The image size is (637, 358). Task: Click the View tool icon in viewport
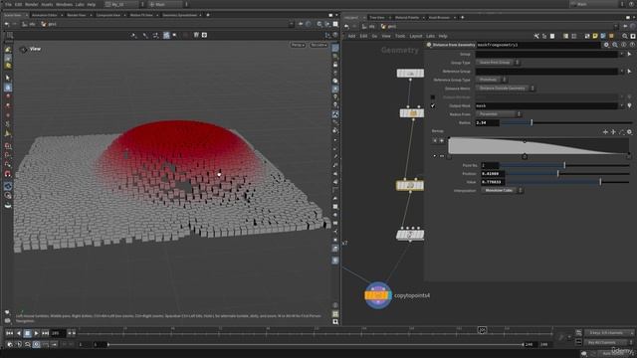point(23,49)
